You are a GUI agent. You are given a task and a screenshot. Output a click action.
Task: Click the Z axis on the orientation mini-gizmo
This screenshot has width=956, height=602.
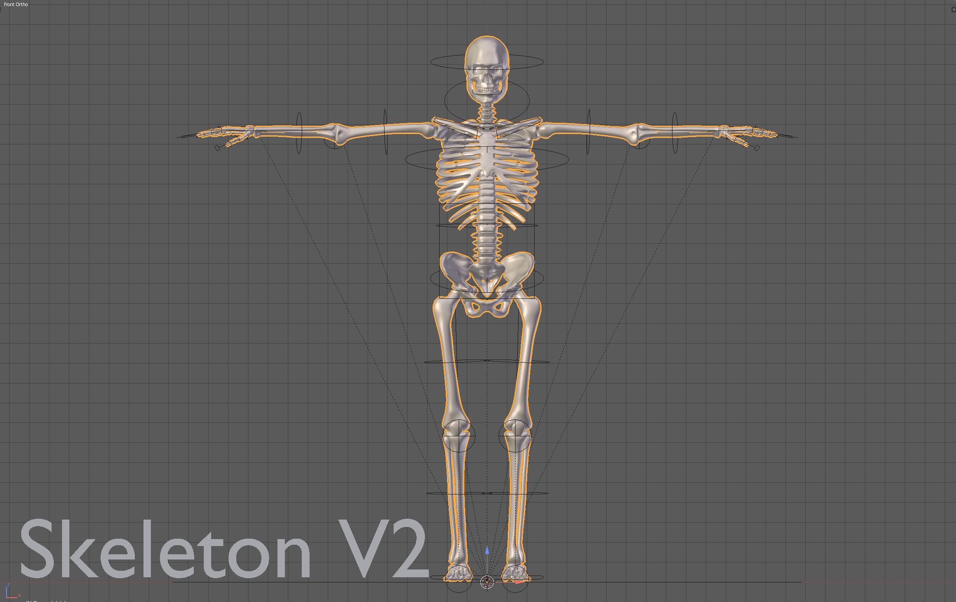[x=9, y=585]
